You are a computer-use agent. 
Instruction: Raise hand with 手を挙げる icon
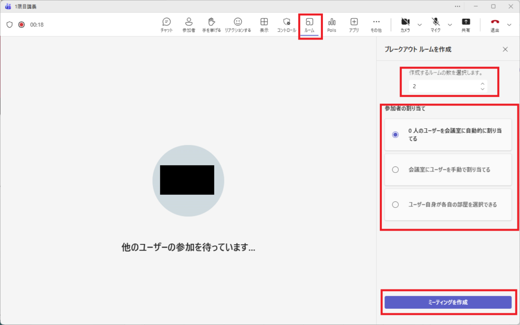212,24
